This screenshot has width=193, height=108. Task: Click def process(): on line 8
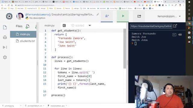[x=62, y=57]
